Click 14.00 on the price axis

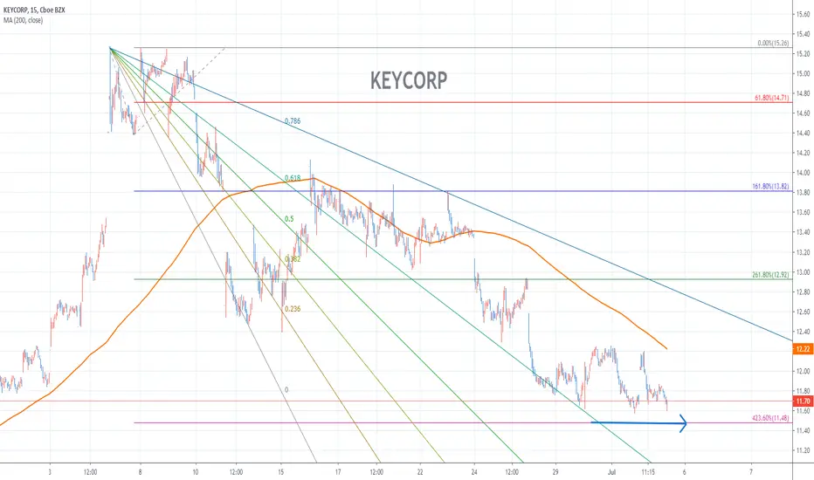tap(804, 173)
